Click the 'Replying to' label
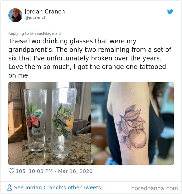 point(19,33)
